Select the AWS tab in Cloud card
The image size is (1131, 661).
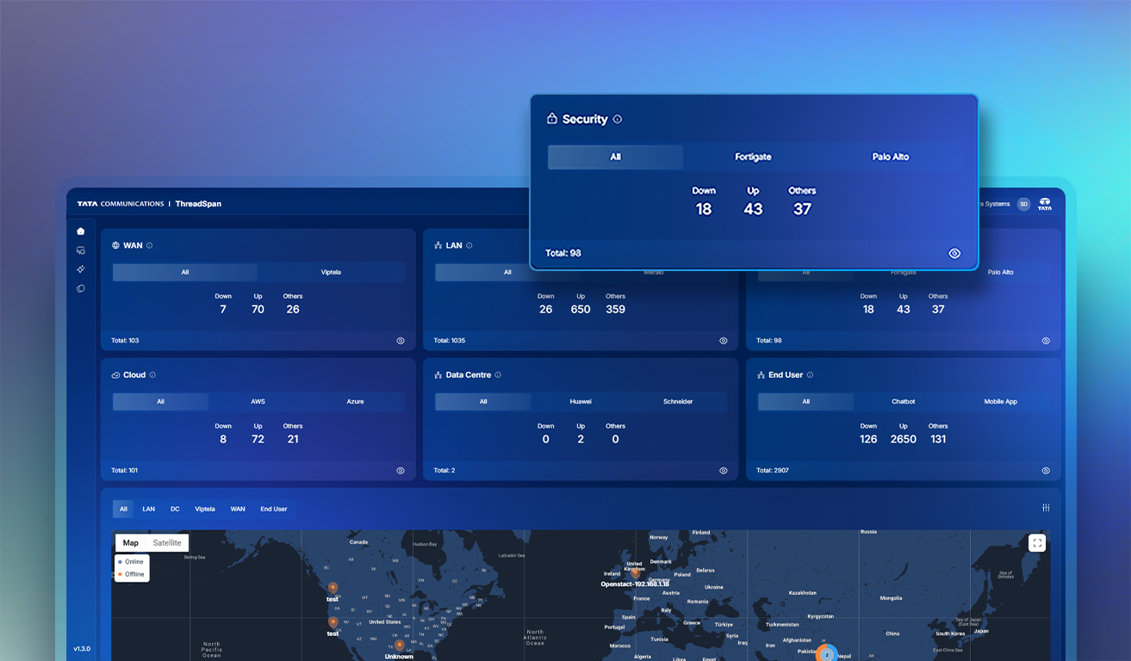tap(258, 402)
